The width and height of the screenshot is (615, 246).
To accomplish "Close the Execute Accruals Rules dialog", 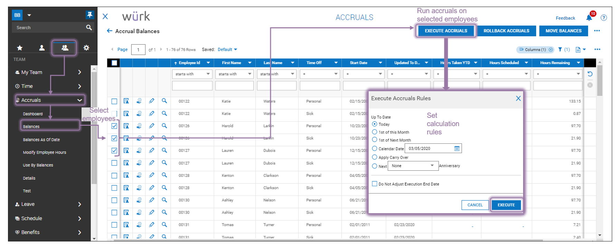I will point(518,98).
